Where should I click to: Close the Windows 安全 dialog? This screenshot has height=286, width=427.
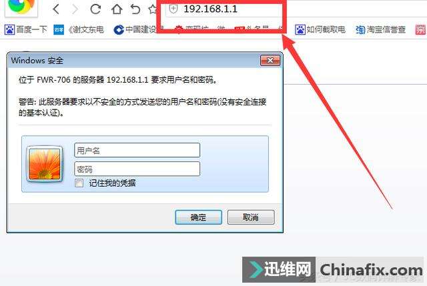tap(270, 61)
